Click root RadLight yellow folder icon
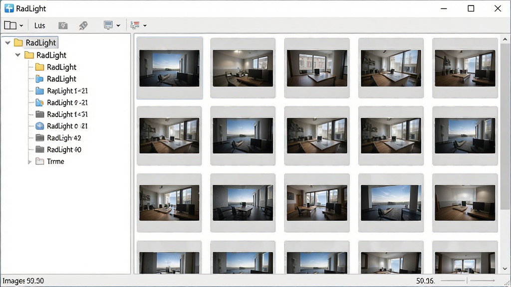The image size is (511, 287). click(x=18, y=43)
